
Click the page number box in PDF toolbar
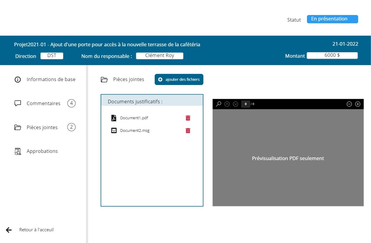246,104
